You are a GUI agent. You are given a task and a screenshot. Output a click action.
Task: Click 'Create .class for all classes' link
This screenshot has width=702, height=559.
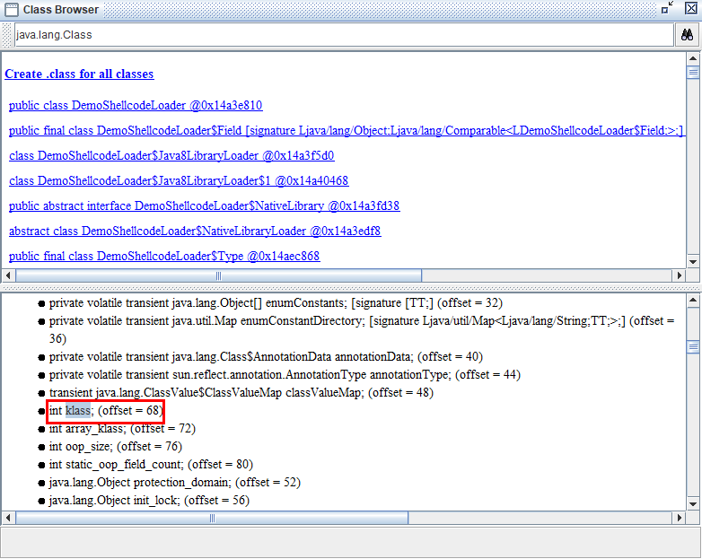[79, 74]
